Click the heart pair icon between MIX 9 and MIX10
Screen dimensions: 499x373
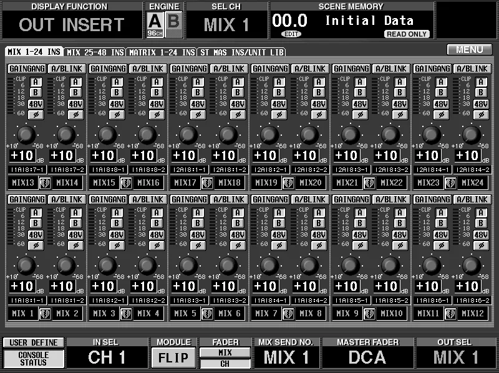(369, 314)
